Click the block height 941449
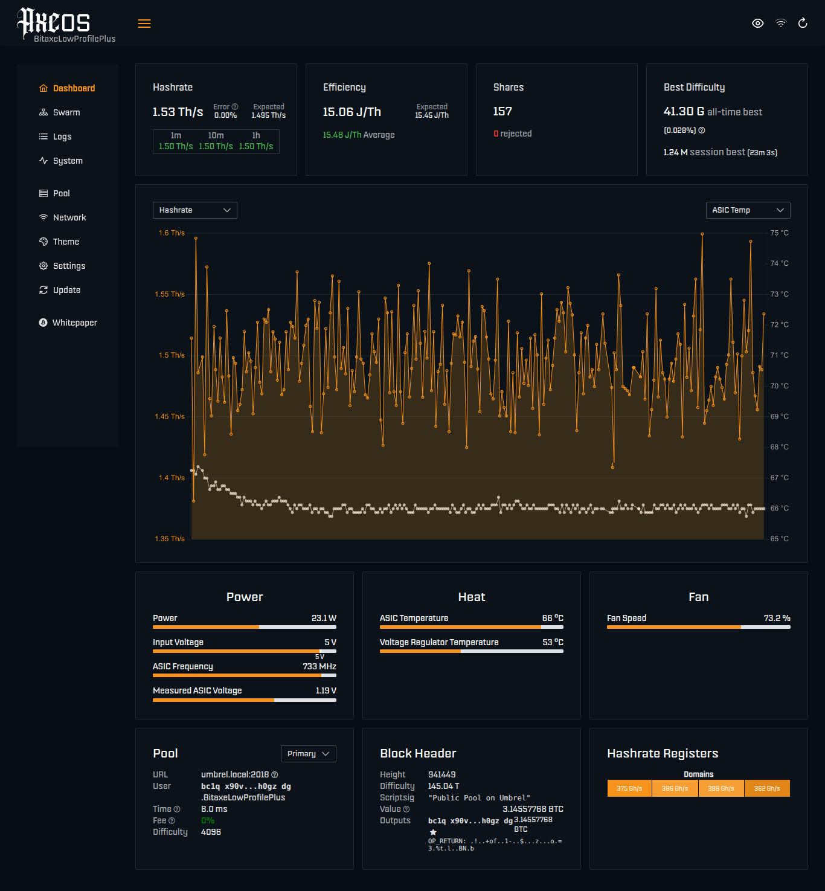This screenshot has width=825, height=891. coord(442,774)
